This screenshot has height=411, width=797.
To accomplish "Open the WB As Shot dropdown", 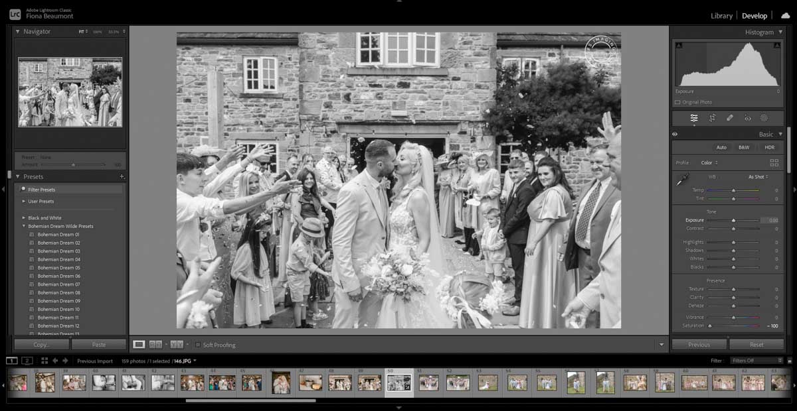I will coord(758,177).
